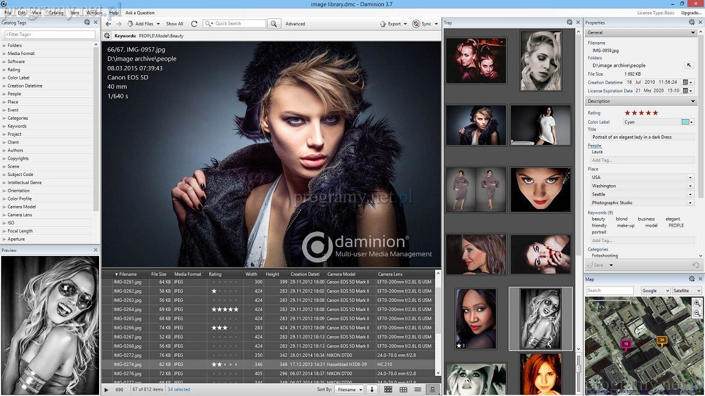This screenshot has height=396, width=705.
Task: Open the Sort By Filename dropdown
Action: [349, 389]
